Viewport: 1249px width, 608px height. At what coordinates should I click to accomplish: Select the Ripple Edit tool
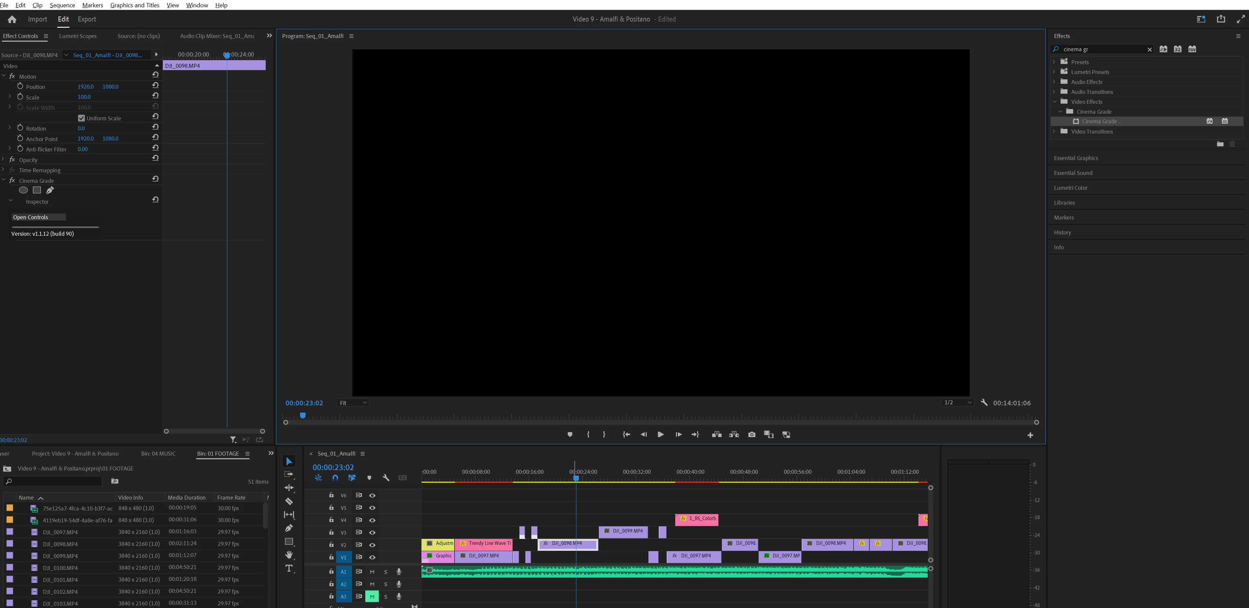tap(289, 488)
